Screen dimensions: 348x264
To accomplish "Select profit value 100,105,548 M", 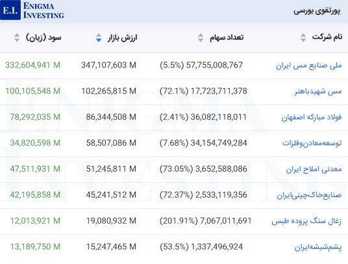I will (32, 91).
